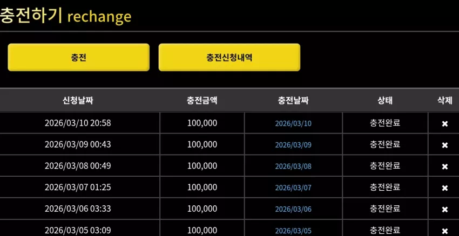Open the 2026/03/07 recharge date link
459x236 pixels.
(293, 188)
